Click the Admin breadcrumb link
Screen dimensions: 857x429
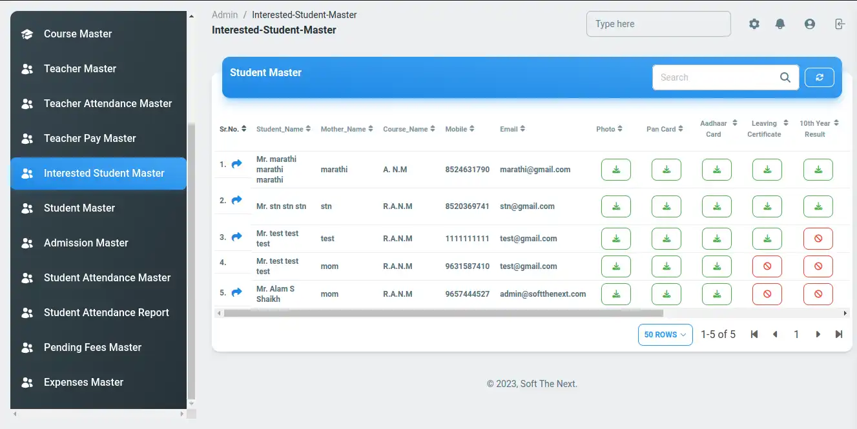click(225, 15)
